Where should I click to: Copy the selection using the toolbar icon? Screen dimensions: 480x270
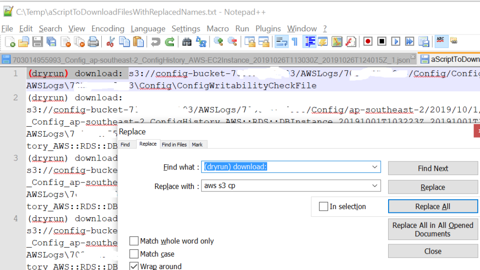124,42
